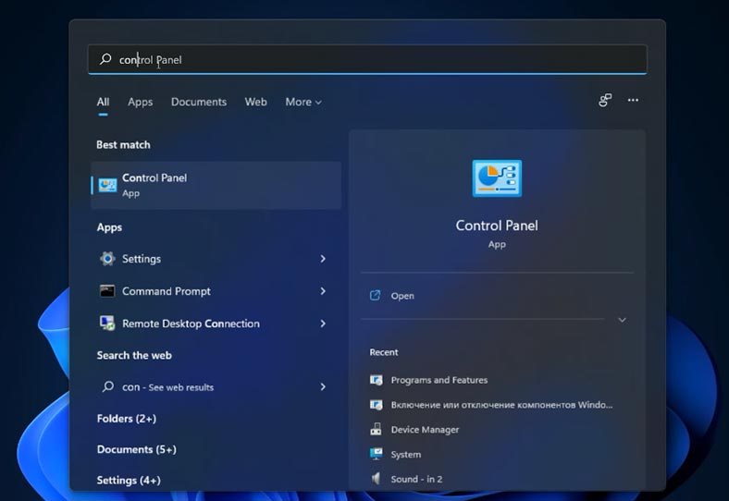Click the Programs and Features icon
Screen dimensions: 729x501
[377, 380]
